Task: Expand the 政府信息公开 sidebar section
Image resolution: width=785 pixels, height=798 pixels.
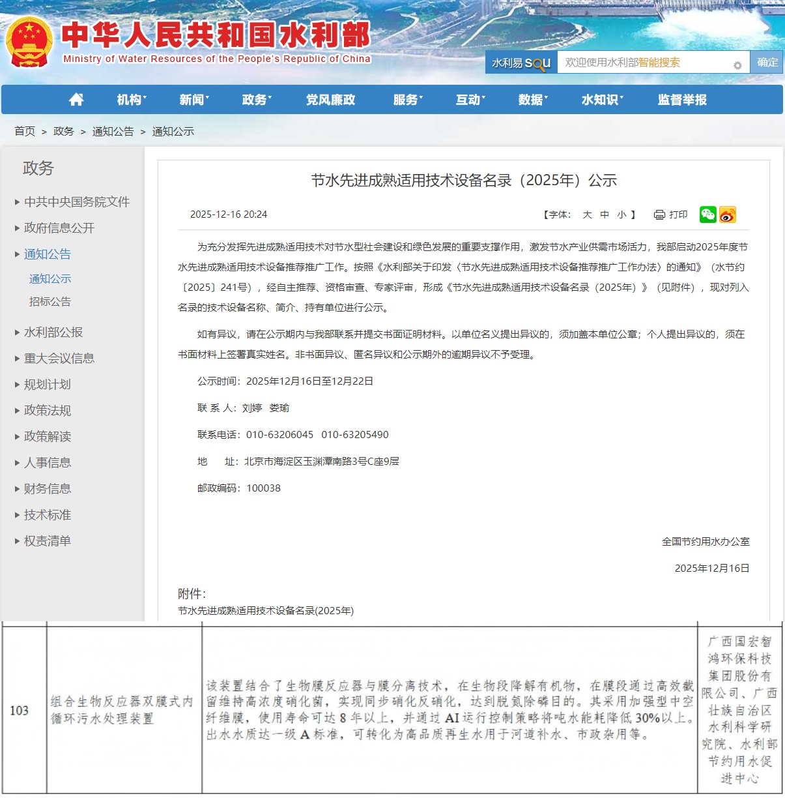Action: point(59,228)
